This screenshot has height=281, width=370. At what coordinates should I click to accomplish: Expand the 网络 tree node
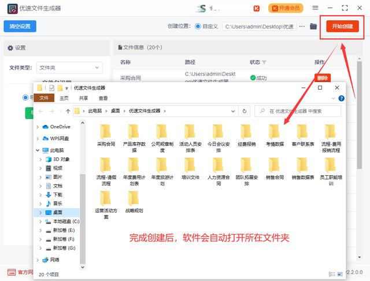[38, 260]
